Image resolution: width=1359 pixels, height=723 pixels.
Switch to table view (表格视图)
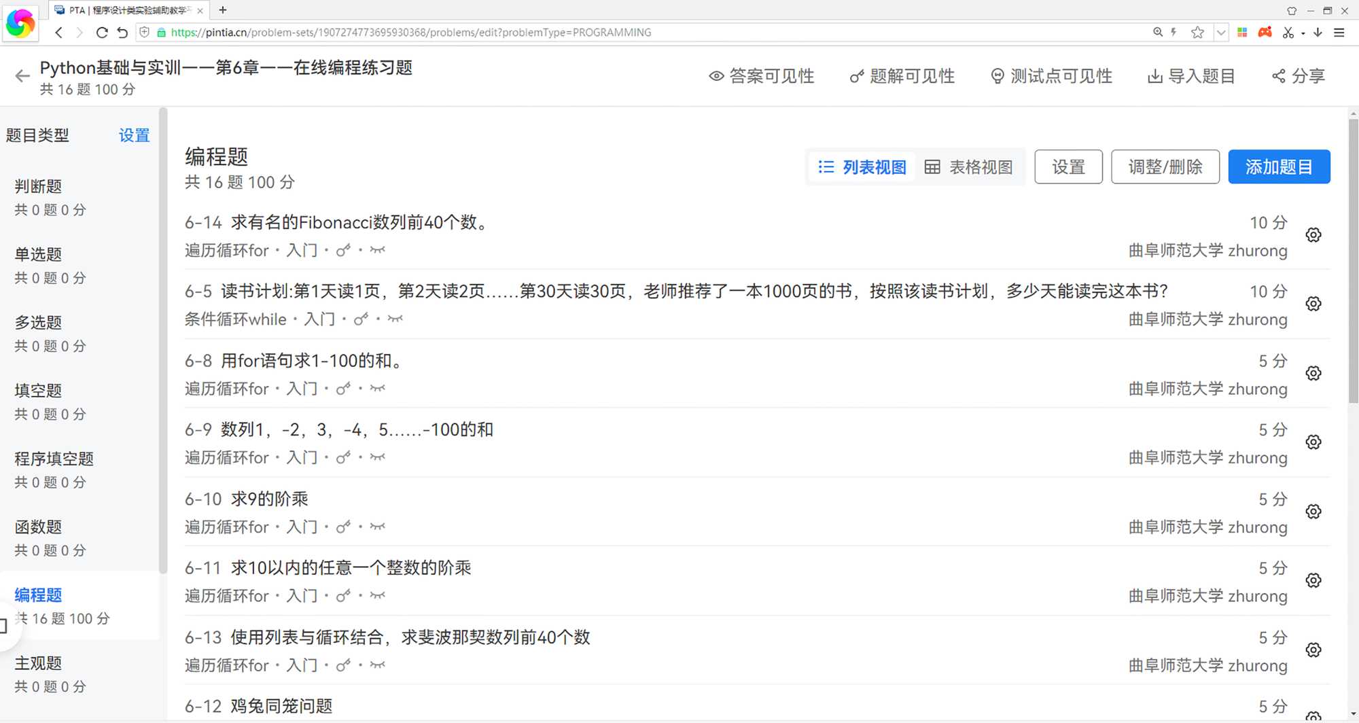[x=969, y=167]
